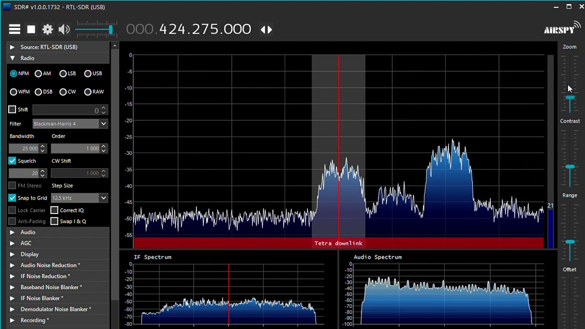This screenshot has width=585, height=329.
Task: Click the Bandwidth value field
Action: [24, 149]
